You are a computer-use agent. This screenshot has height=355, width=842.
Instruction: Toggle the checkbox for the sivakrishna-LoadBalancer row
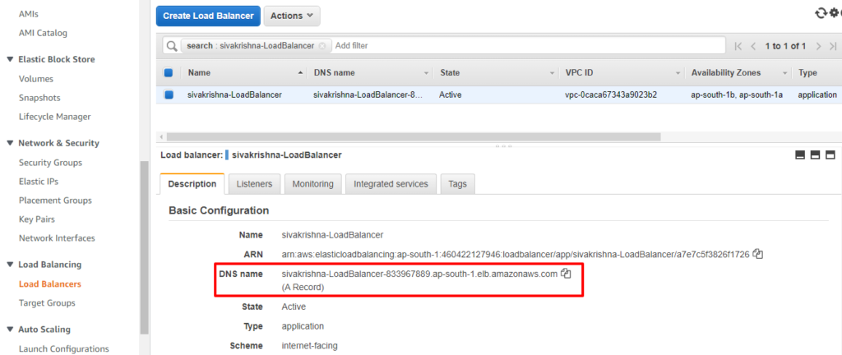[169, 95]
